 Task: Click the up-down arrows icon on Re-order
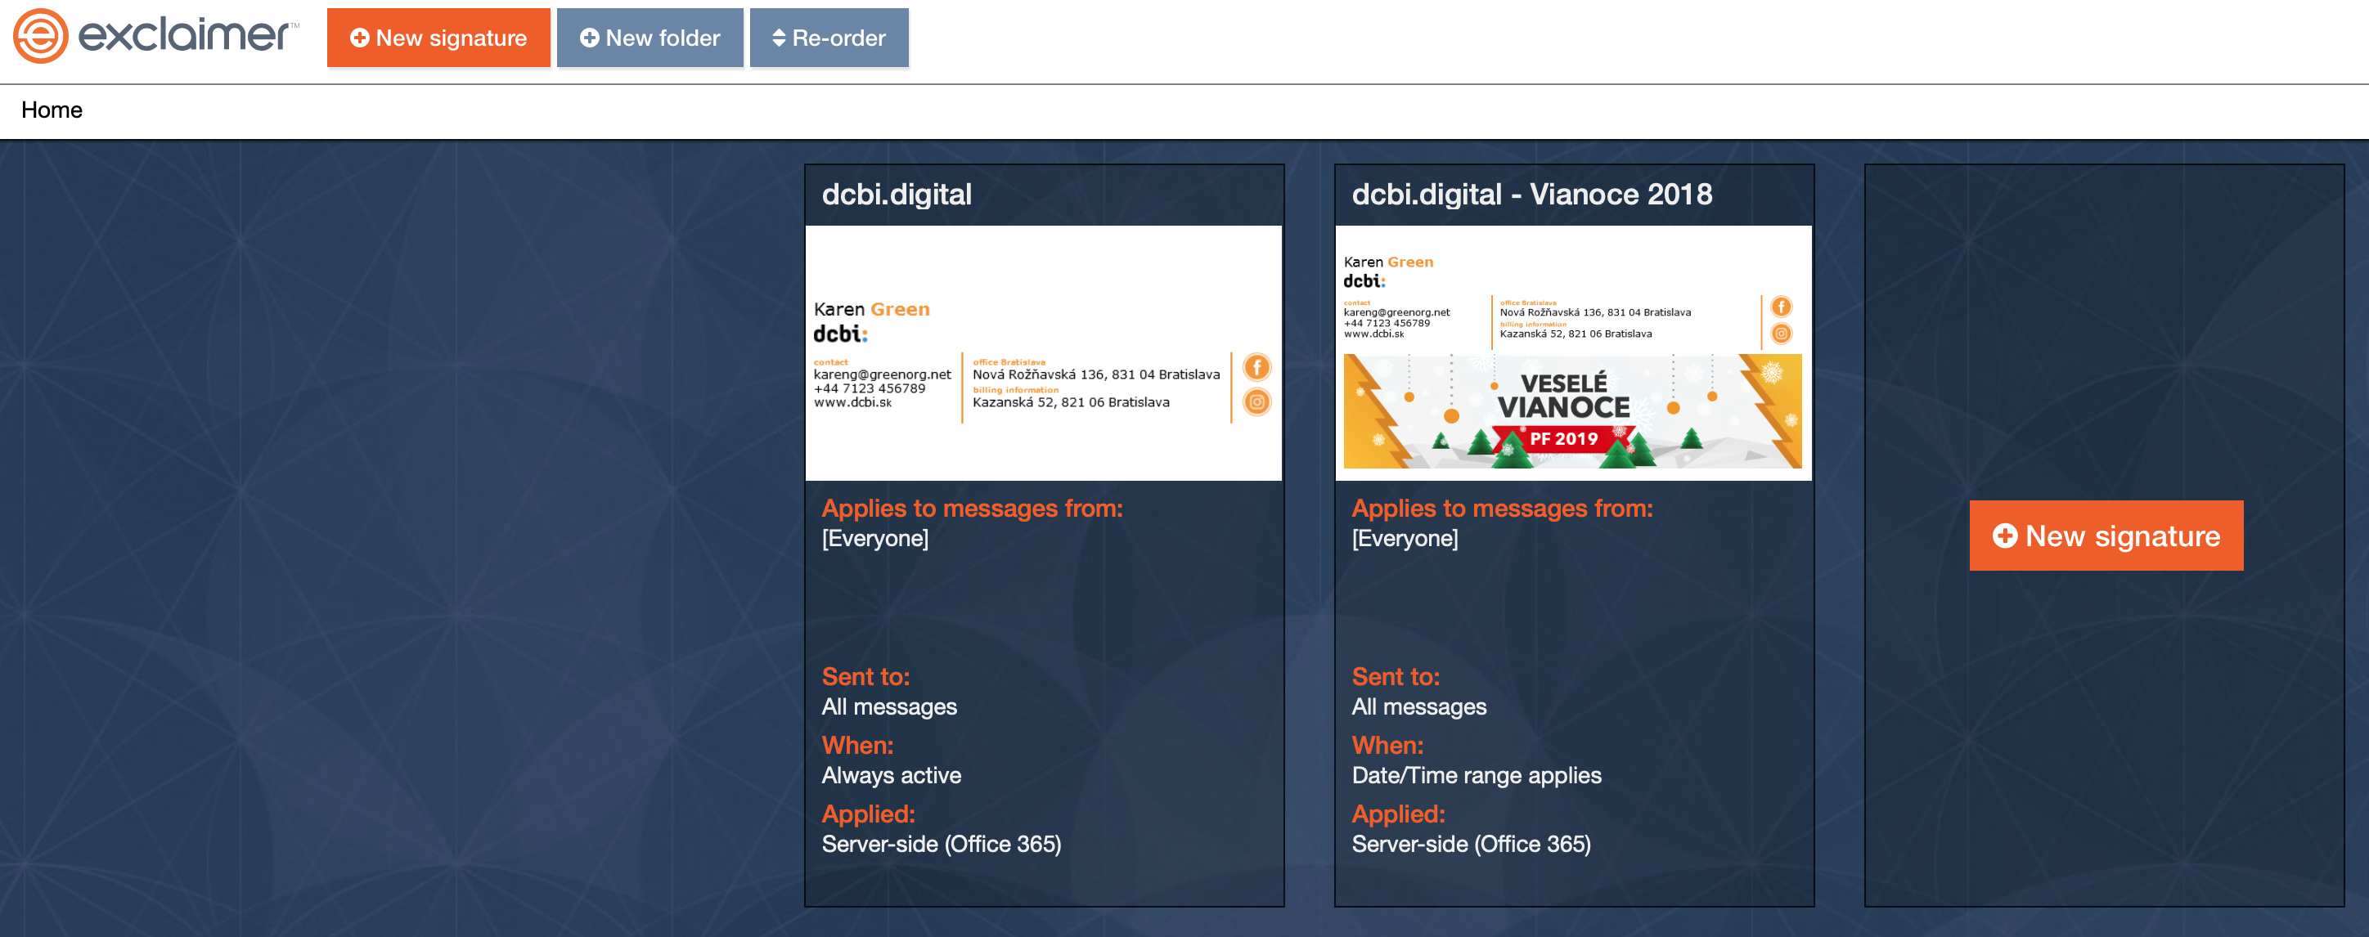tap(778, 38)
